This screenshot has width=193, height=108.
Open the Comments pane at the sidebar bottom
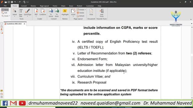[2, 91]
